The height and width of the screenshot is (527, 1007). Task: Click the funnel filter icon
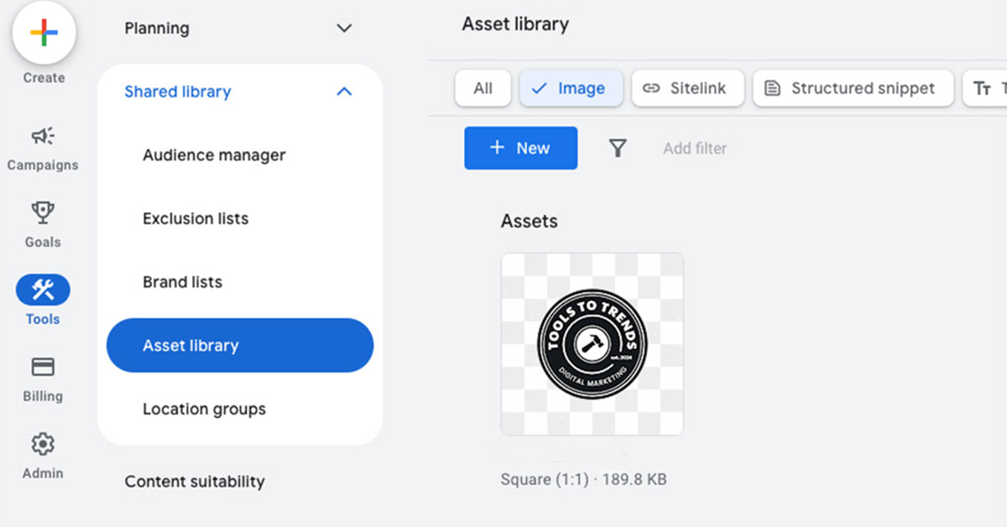[x=618, y=149]
